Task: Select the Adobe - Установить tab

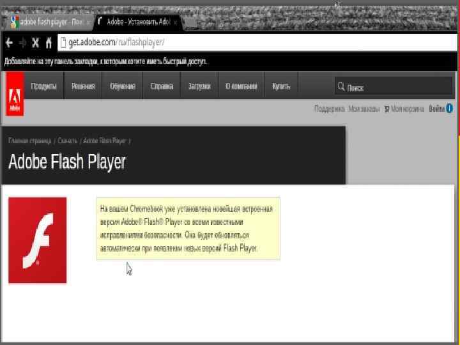Action: click(138, 22)
